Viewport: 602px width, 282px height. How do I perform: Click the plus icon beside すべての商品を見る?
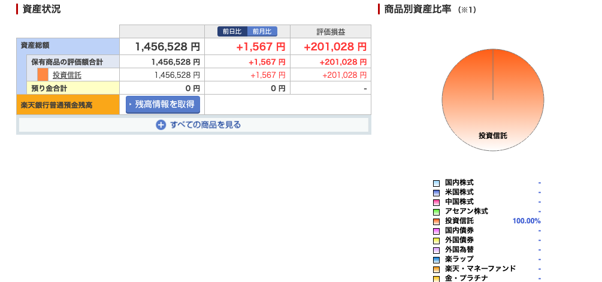tap(161, 125)
